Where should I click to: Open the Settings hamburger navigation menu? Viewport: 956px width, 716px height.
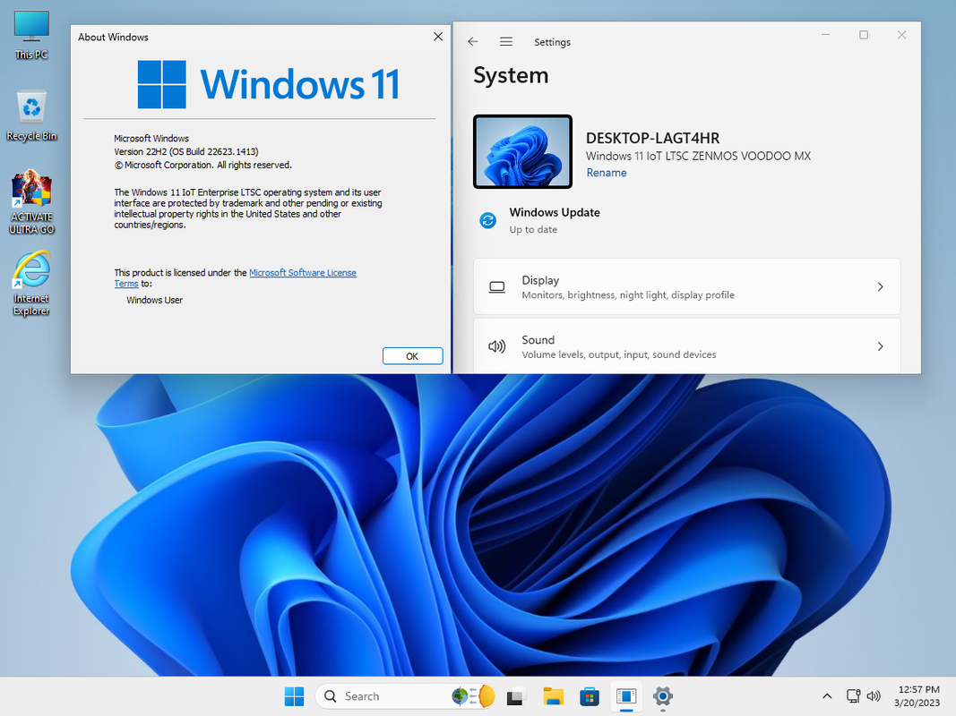click(x=506, y=41)
